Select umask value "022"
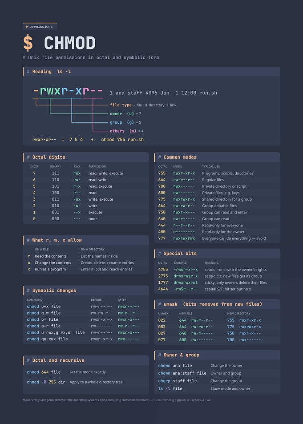This screenshot has height=424, width=303. [x=162, y=320]
